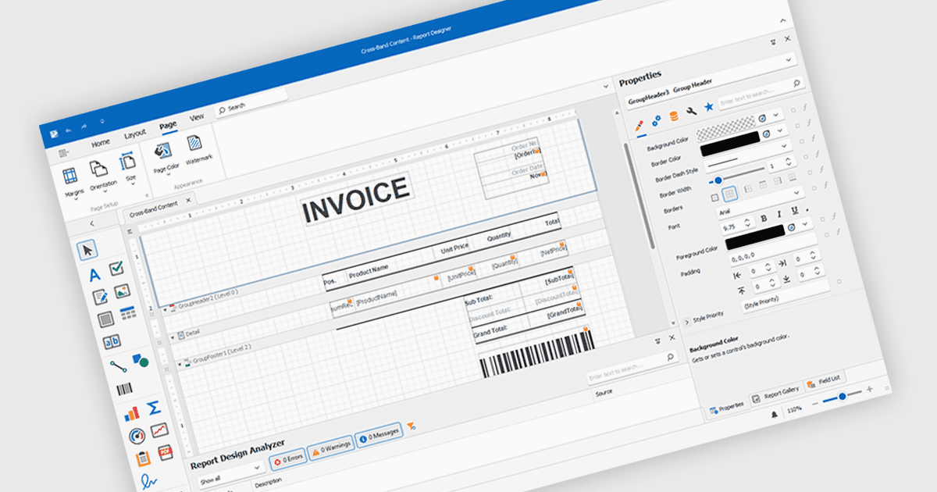Click the notification bell in status bar
The image size is (937, 492).
[x=773, y=415]
